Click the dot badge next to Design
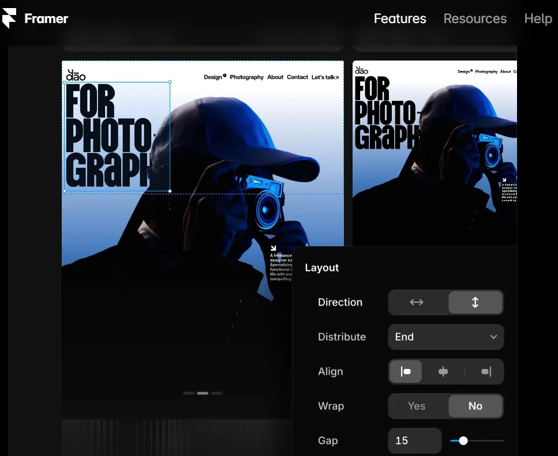This screenshot has width=558, height=456. click(224, 75)
